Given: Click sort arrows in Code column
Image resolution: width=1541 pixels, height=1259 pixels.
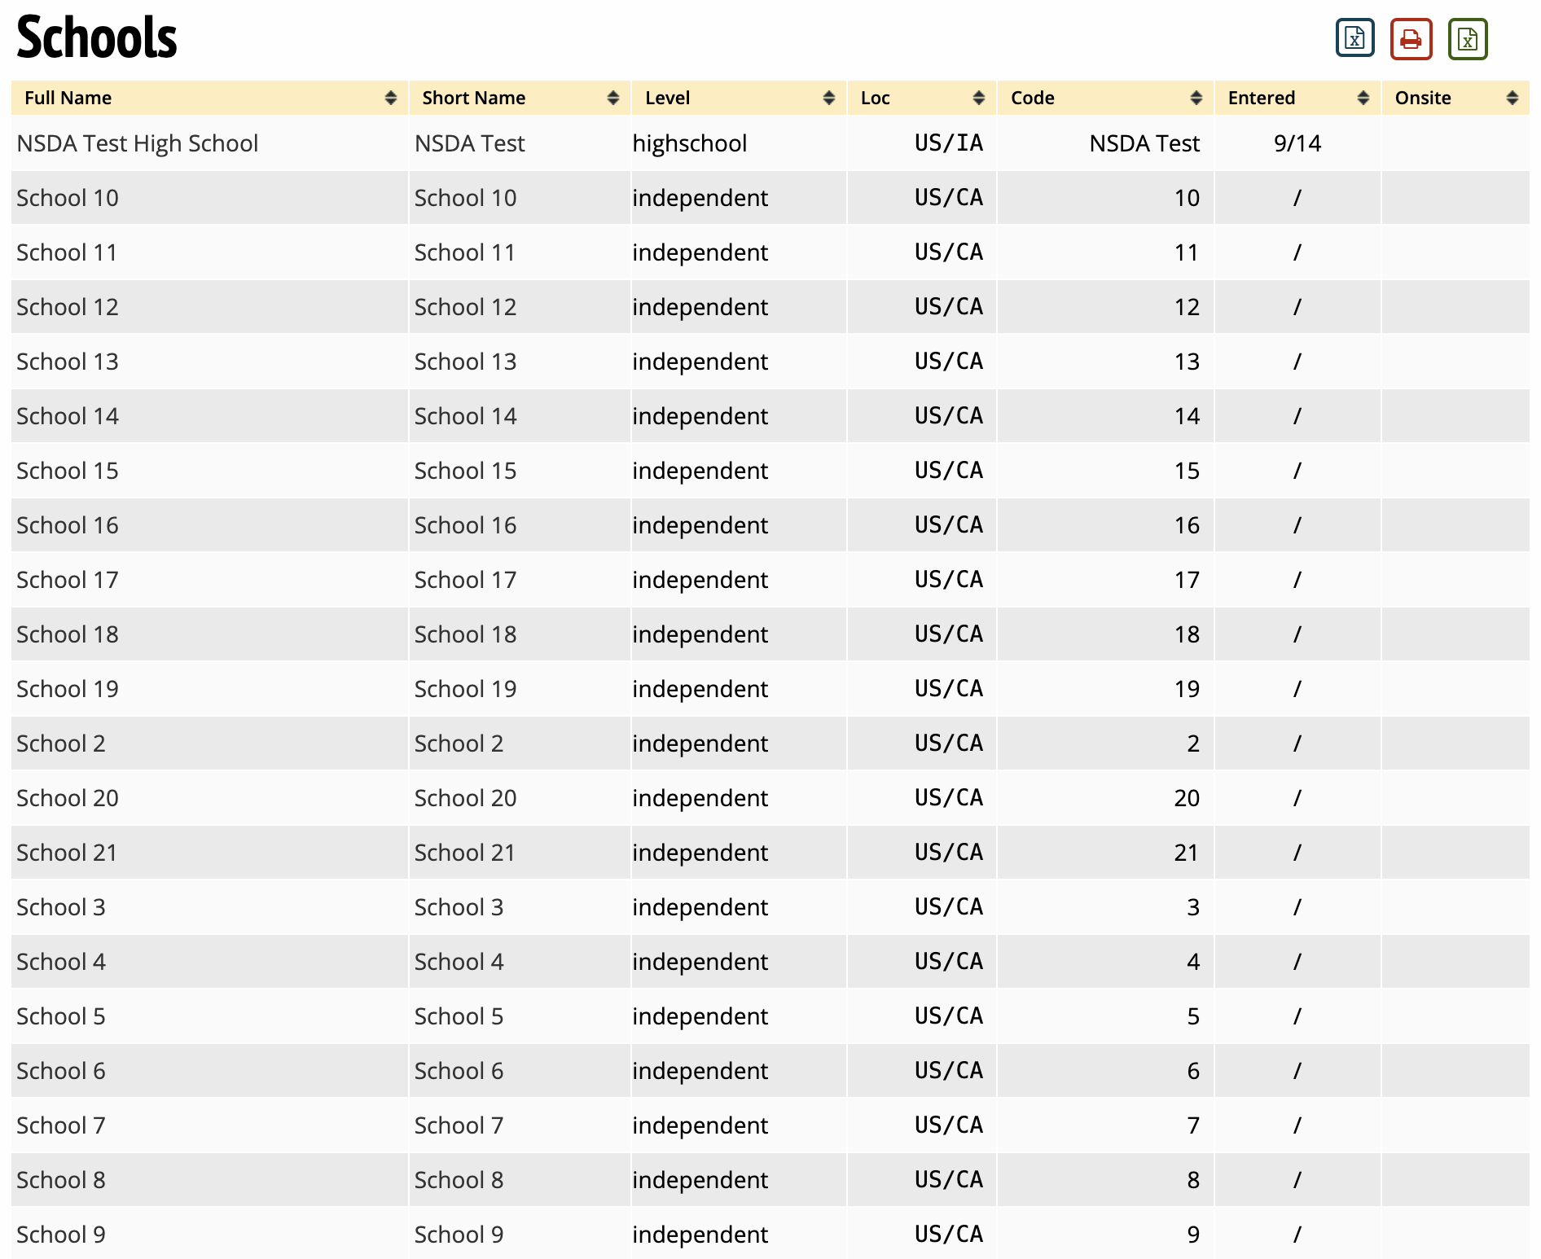Looking at the screenshot, I should (1196, 98).
